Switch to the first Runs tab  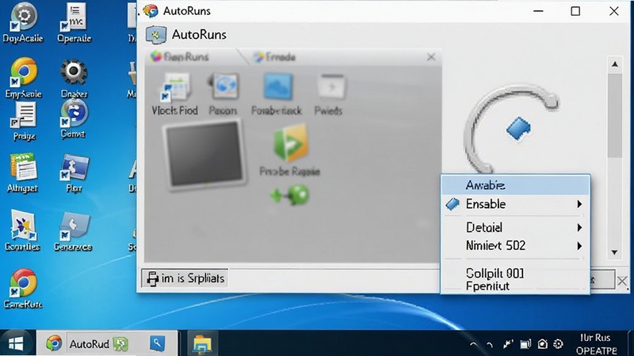click(180, 57)
